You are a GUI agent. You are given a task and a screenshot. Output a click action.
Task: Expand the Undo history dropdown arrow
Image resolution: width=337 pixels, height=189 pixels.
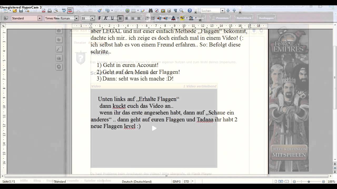pyautogui.click(x=112, y=11)
